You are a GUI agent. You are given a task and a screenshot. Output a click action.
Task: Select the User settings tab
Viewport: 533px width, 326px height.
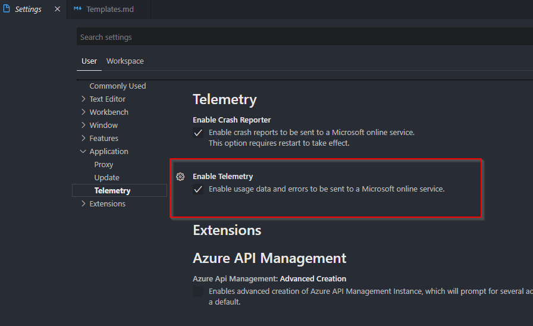(x=89, y=61)
